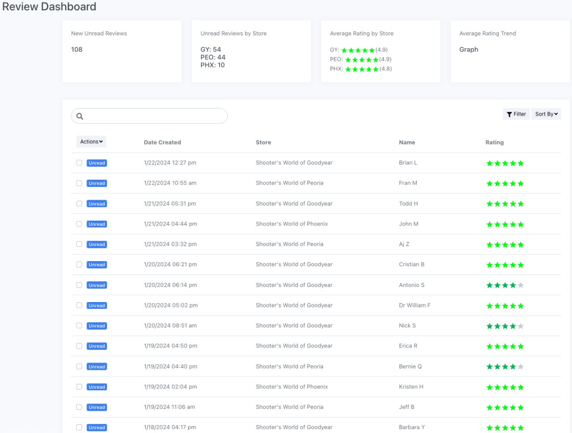572x433 pixels.
Task: Open the Actions dropdown
Action: click(91, 141)
